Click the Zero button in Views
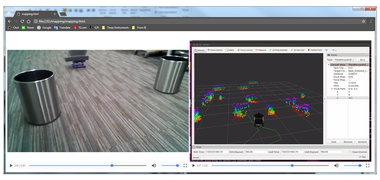The height and width of the screenshot is (180, 380). 362,60
